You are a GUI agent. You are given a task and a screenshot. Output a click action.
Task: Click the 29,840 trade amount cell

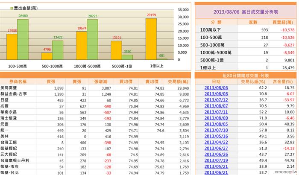coord(183,88)
